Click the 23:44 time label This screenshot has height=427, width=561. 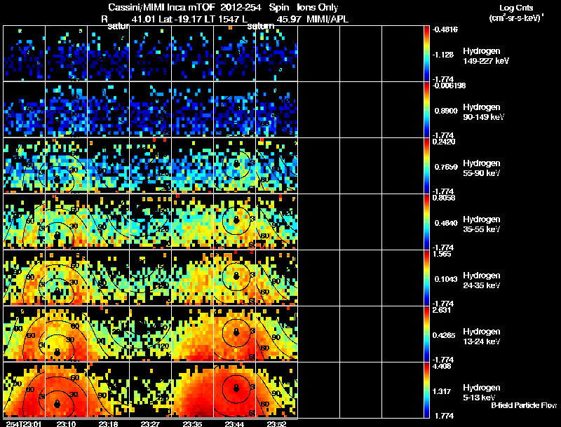[x=234, y=423]
